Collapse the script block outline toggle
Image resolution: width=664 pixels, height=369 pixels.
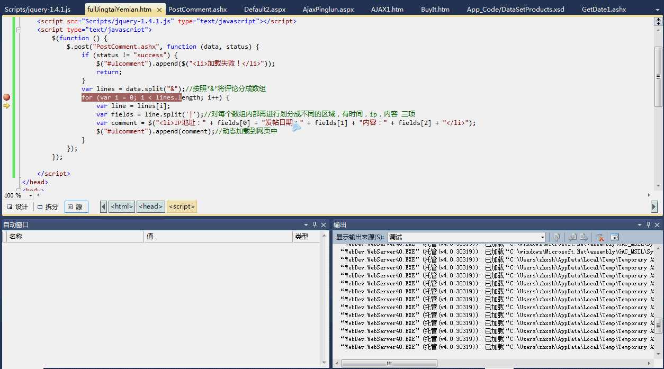19,30
